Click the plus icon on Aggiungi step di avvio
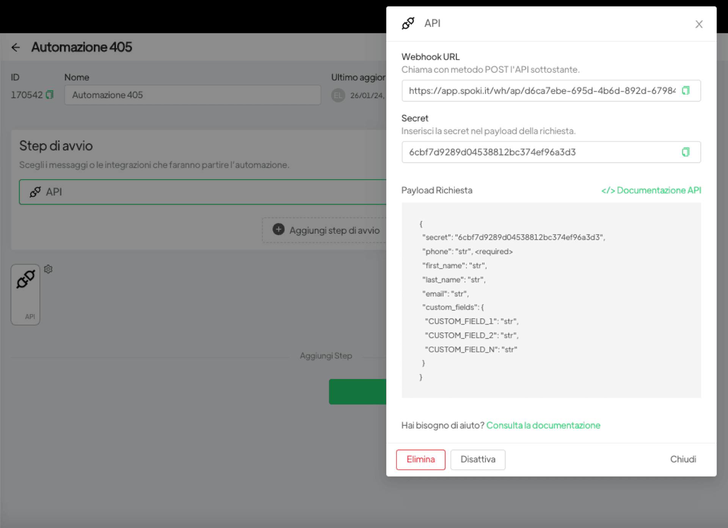The width and height of the screenshot is (728, 528). coord(278,230)
